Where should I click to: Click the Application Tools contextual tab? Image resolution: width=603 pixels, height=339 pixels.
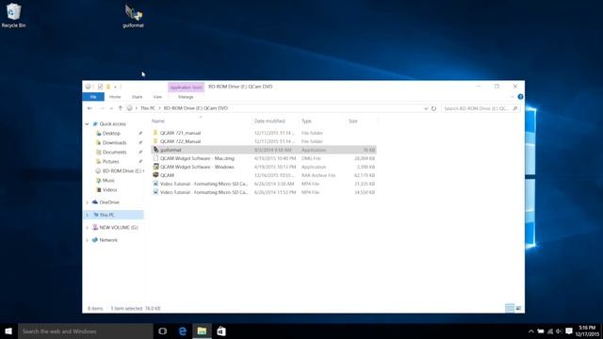(186, 88)
